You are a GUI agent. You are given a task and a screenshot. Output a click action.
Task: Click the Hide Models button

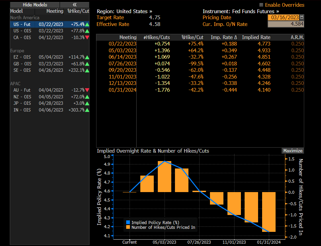tap(35, 5)
